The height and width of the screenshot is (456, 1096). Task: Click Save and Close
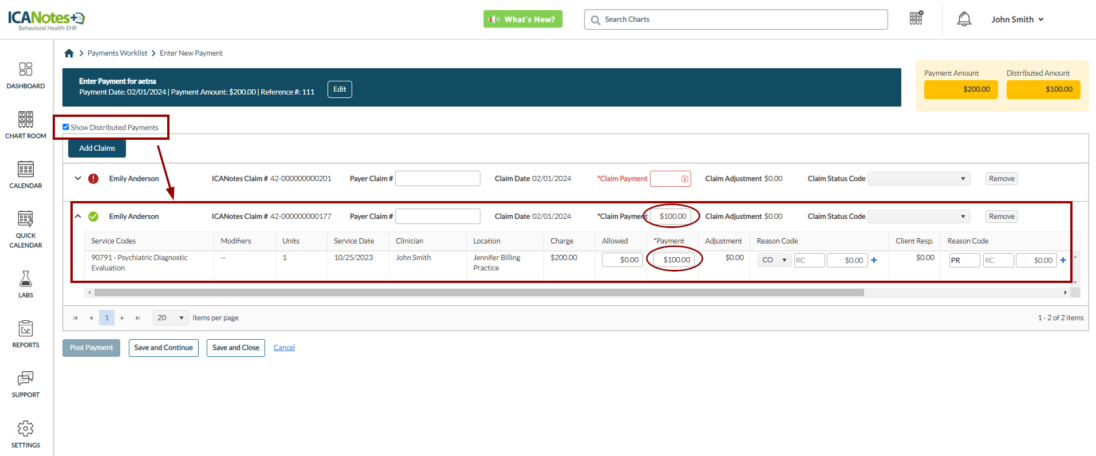(x=235, y=348)
